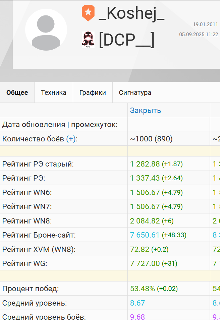
Task: Click the Рейтинг РЭ value 1 337.43
Action: 145,178
